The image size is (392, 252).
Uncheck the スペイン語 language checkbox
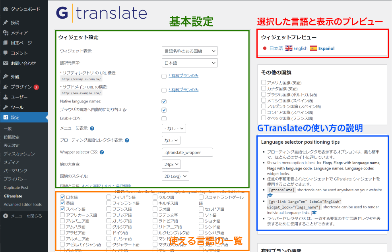pyautogui.click(x=62, y=209)
